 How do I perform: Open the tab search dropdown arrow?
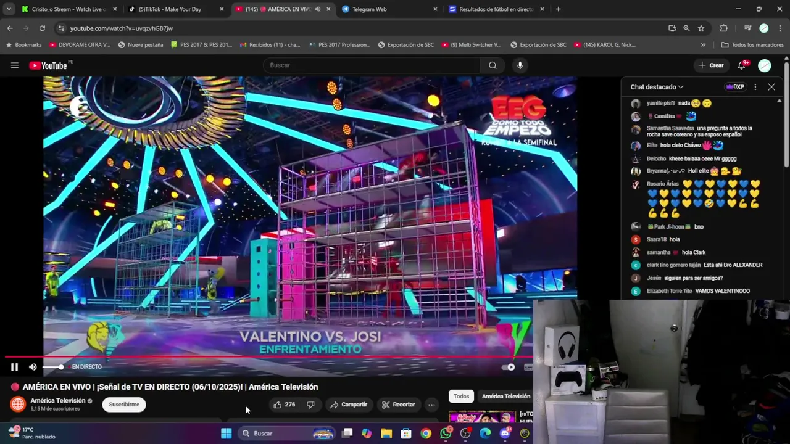tap(9, 9)
